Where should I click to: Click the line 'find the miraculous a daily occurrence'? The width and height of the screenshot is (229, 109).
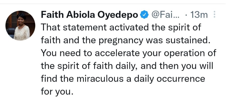pos(123,79)
